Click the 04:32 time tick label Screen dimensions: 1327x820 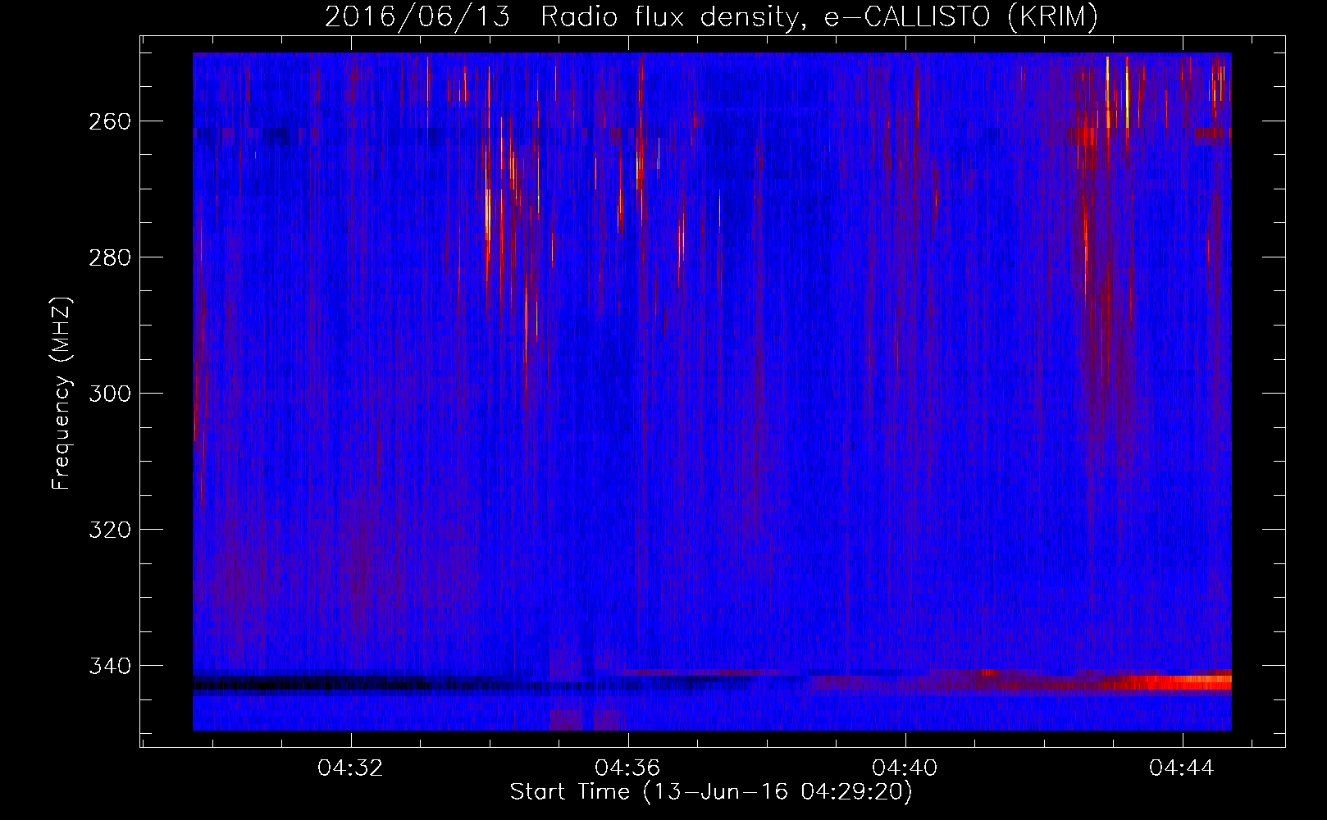(351, 768)
